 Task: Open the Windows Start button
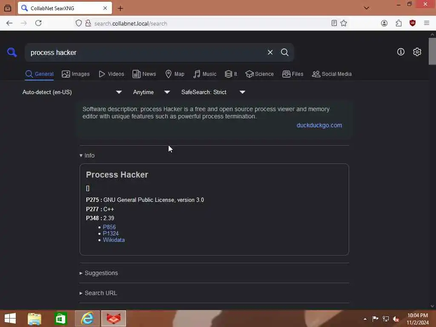(10, 318)
